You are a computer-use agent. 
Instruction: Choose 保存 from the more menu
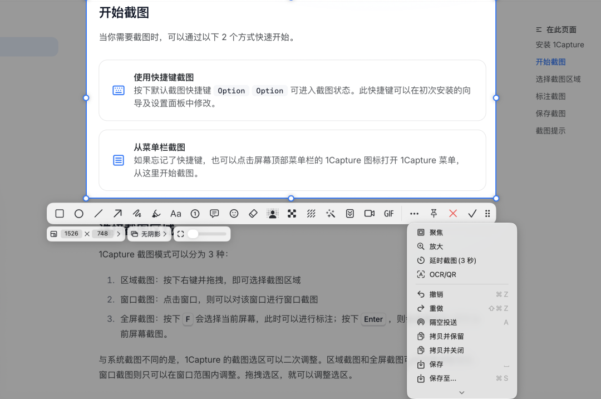click(x=462, y=364)
